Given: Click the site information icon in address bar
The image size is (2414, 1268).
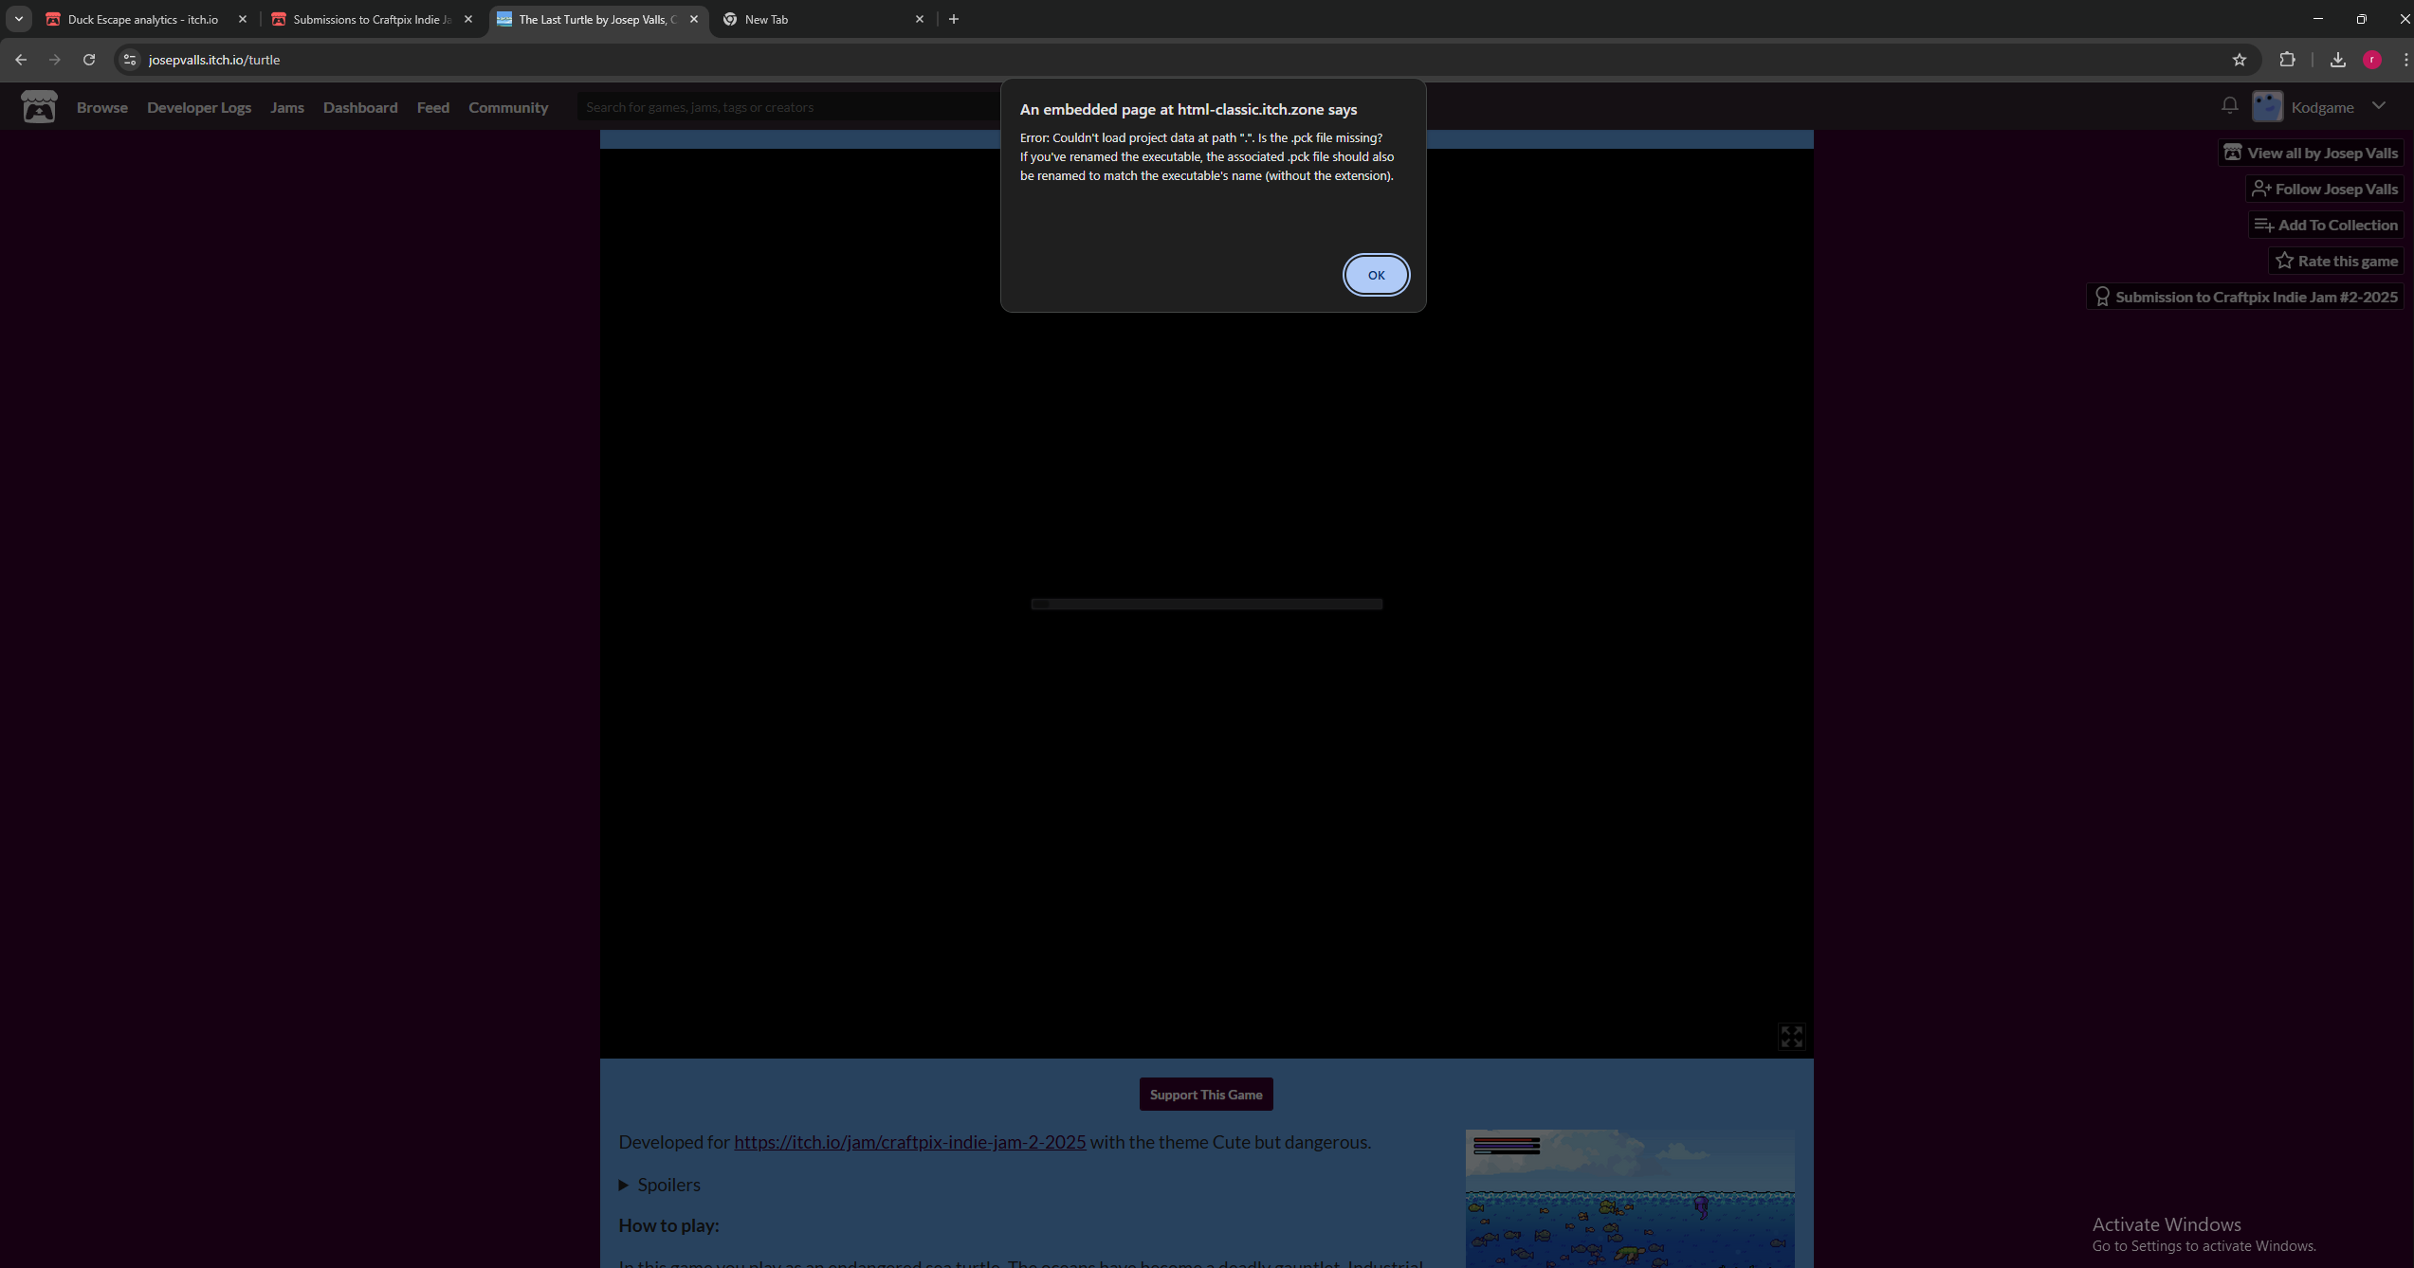Looking at the screenshot, I should click(x=130, y=60).
